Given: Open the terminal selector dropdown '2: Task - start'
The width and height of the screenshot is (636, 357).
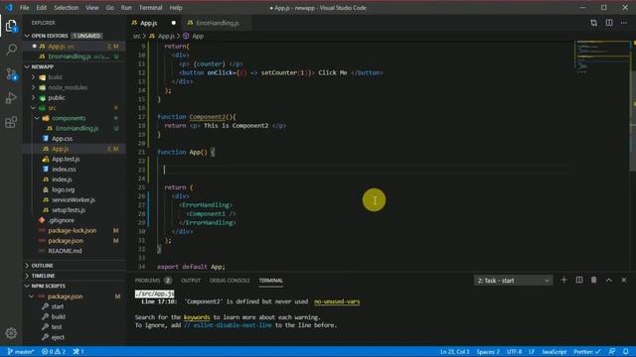Looking at the screenshot, I should 513,280.
